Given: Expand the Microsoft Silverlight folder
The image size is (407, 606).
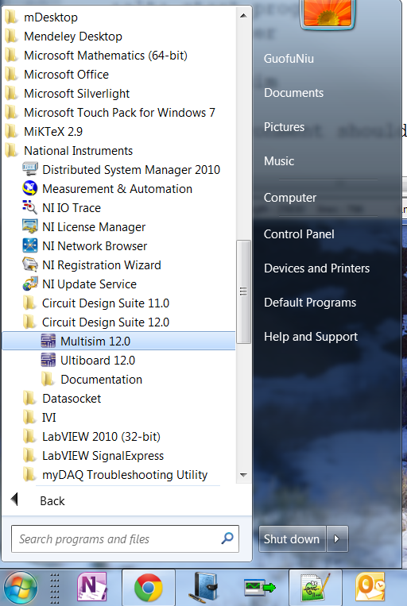Looking at the screenshot, I should point(68,94).
